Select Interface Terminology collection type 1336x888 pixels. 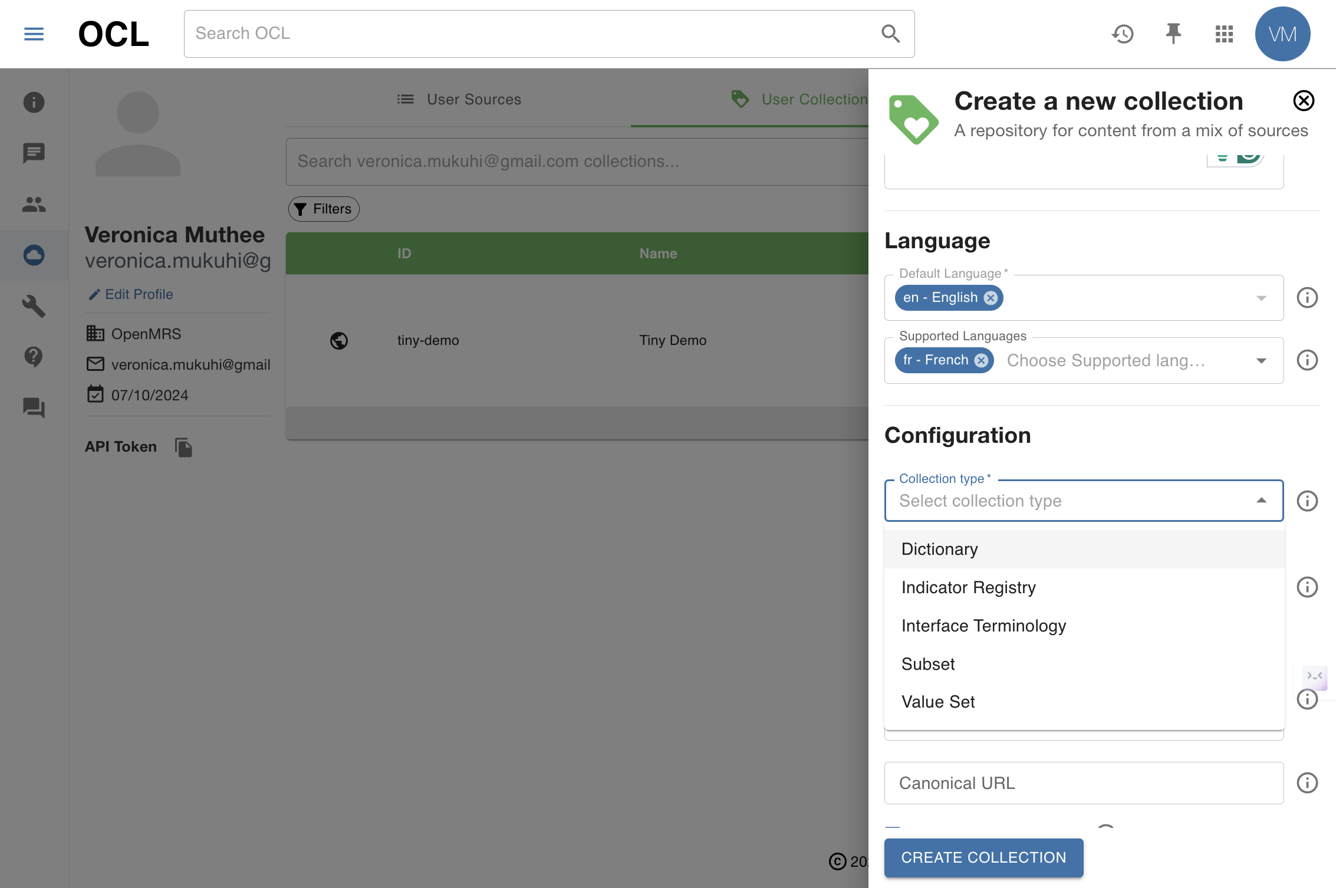(x=1084, y=626)
